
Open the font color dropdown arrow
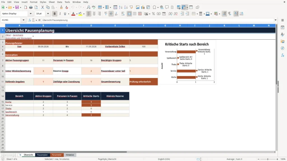(77, 14)
